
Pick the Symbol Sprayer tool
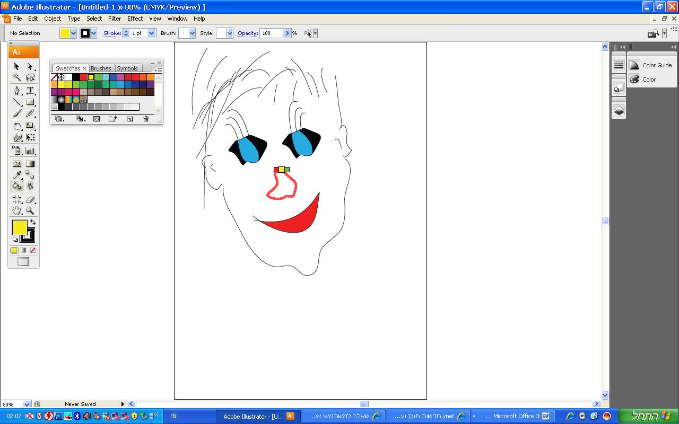pos(17,151)
